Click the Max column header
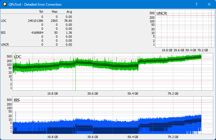The width and height of the screenshot is (216, 140). (55, 12)
